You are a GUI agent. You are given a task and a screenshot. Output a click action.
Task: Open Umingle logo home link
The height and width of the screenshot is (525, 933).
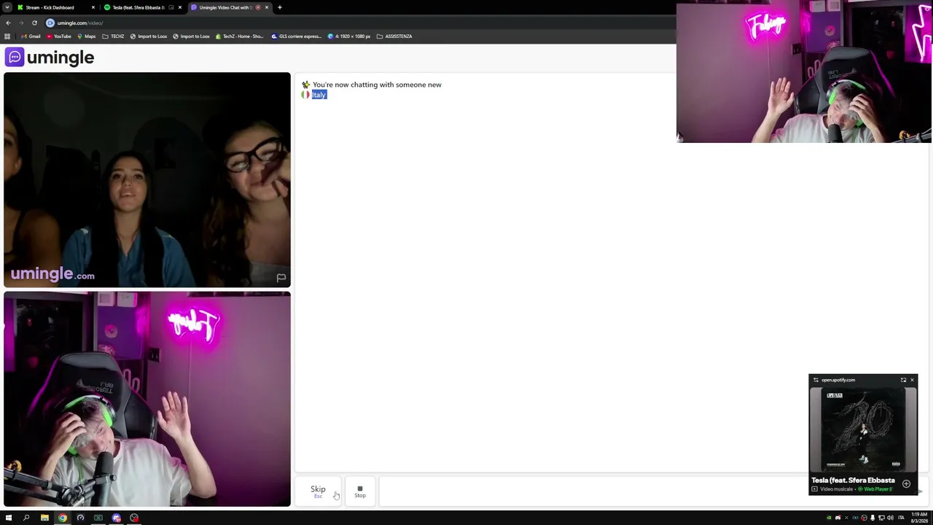coord(50,57)
